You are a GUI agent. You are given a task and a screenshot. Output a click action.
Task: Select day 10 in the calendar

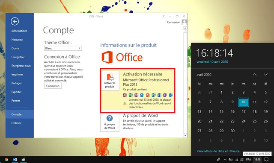click(x=244, y=102)
